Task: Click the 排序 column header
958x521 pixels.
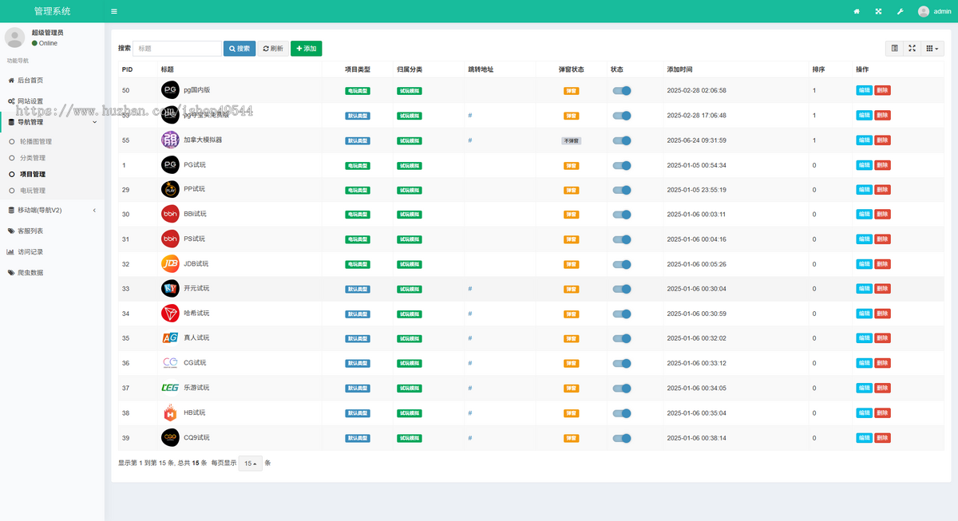Action: [819, 69]
